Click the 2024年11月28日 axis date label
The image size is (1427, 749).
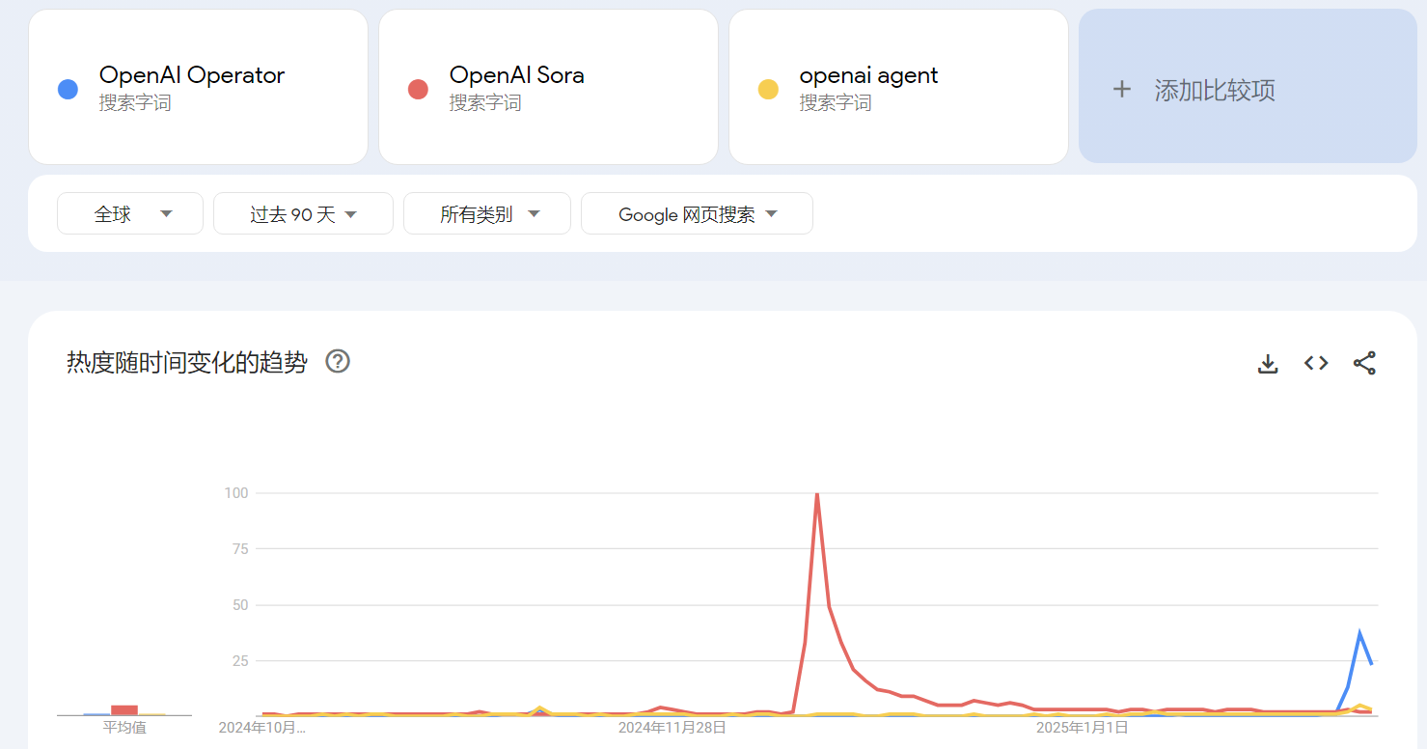672,727
